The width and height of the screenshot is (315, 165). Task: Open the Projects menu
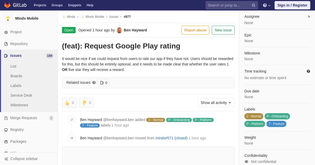[40, 5]
